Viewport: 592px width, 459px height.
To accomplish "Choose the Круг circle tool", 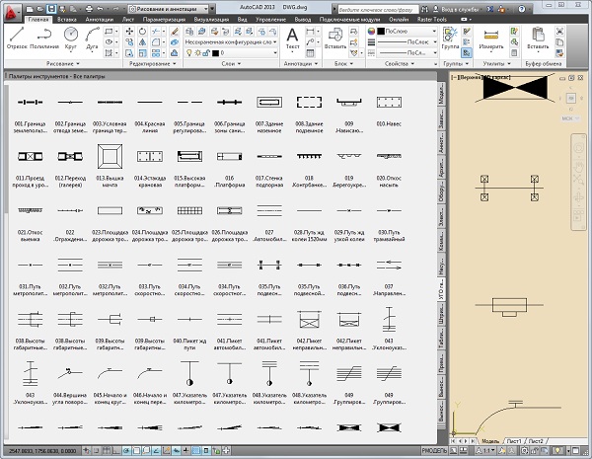I will (x=70, y=36).
